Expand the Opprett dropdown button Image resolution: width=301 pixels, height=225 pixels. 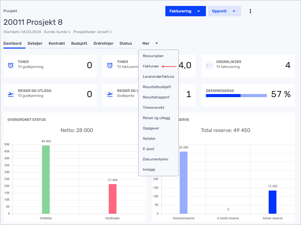[224, 11]
